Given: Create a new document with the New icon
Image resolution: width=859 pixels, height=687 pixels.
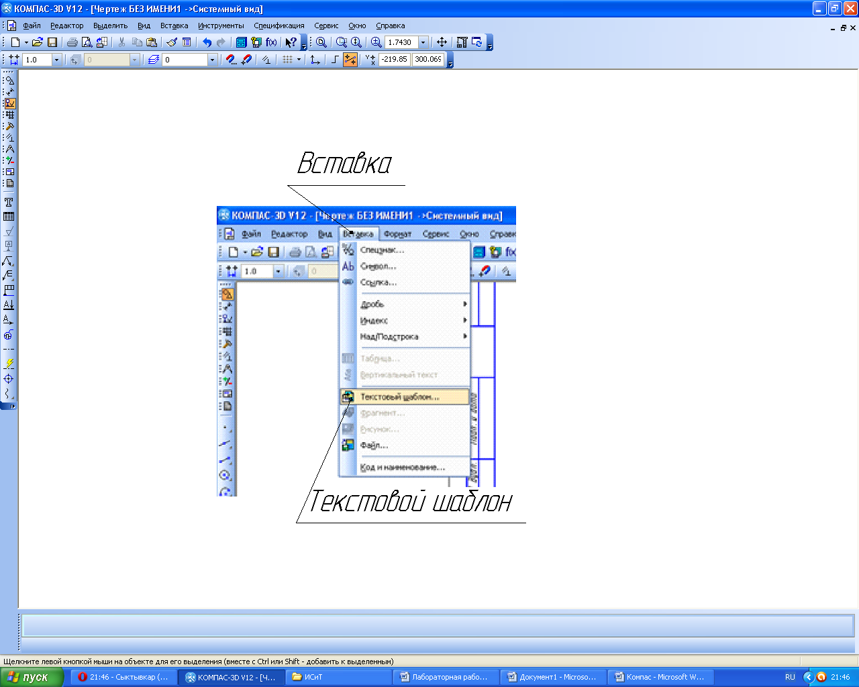Looking at the screenshot, I should click(x=15, y=42).
